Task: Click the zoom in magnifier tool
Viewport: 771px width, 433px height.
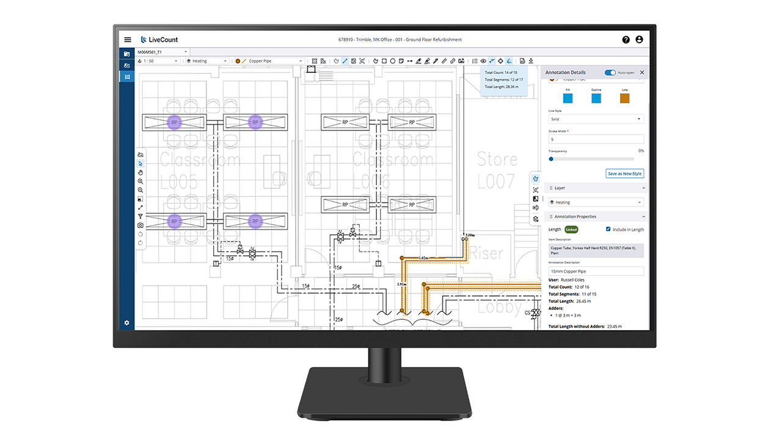Action: pyautogui.click(x=141, y=182)
